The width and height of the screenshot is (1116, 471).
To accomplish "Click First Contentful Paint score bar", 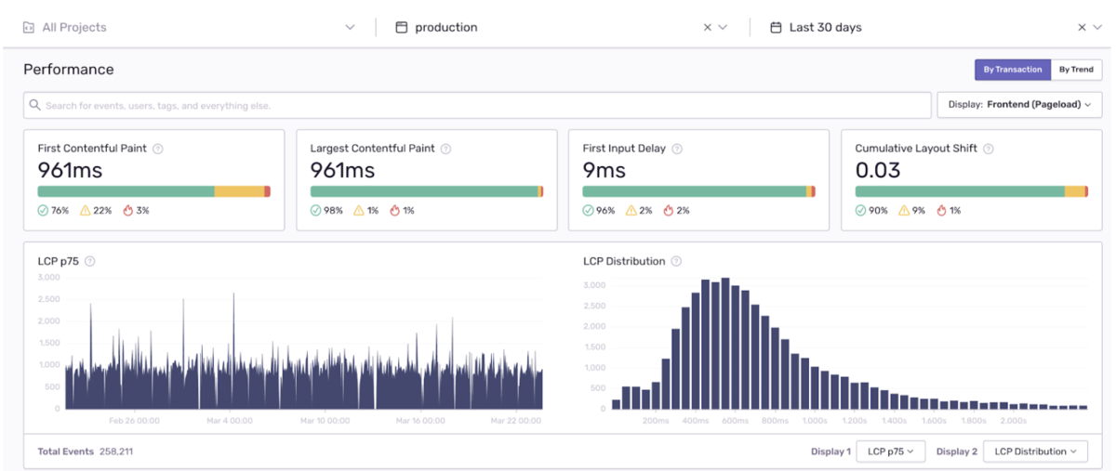I will 153,191.
